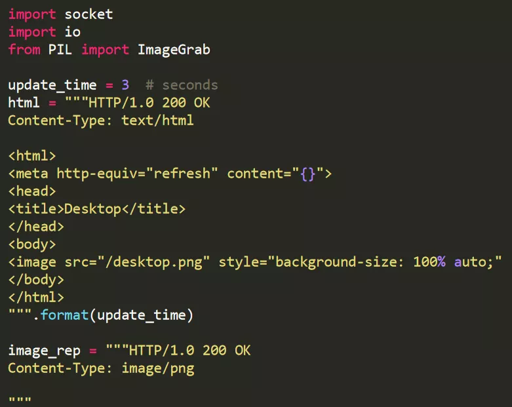Image resolution: width=512 pixels, height=407 pixels.
Task: Click the '<meta http-equiv="refresh"' text
Action: pos(113,174)
